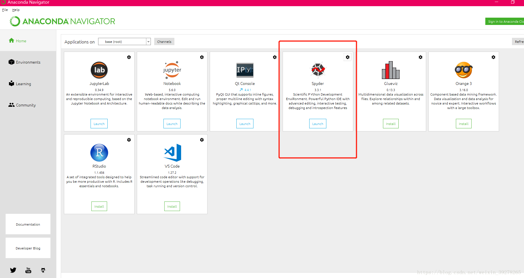Click the Orange 3 version 3.16.0 text
Viewport: 524px width, 278px height.
[x=464, y=90]
